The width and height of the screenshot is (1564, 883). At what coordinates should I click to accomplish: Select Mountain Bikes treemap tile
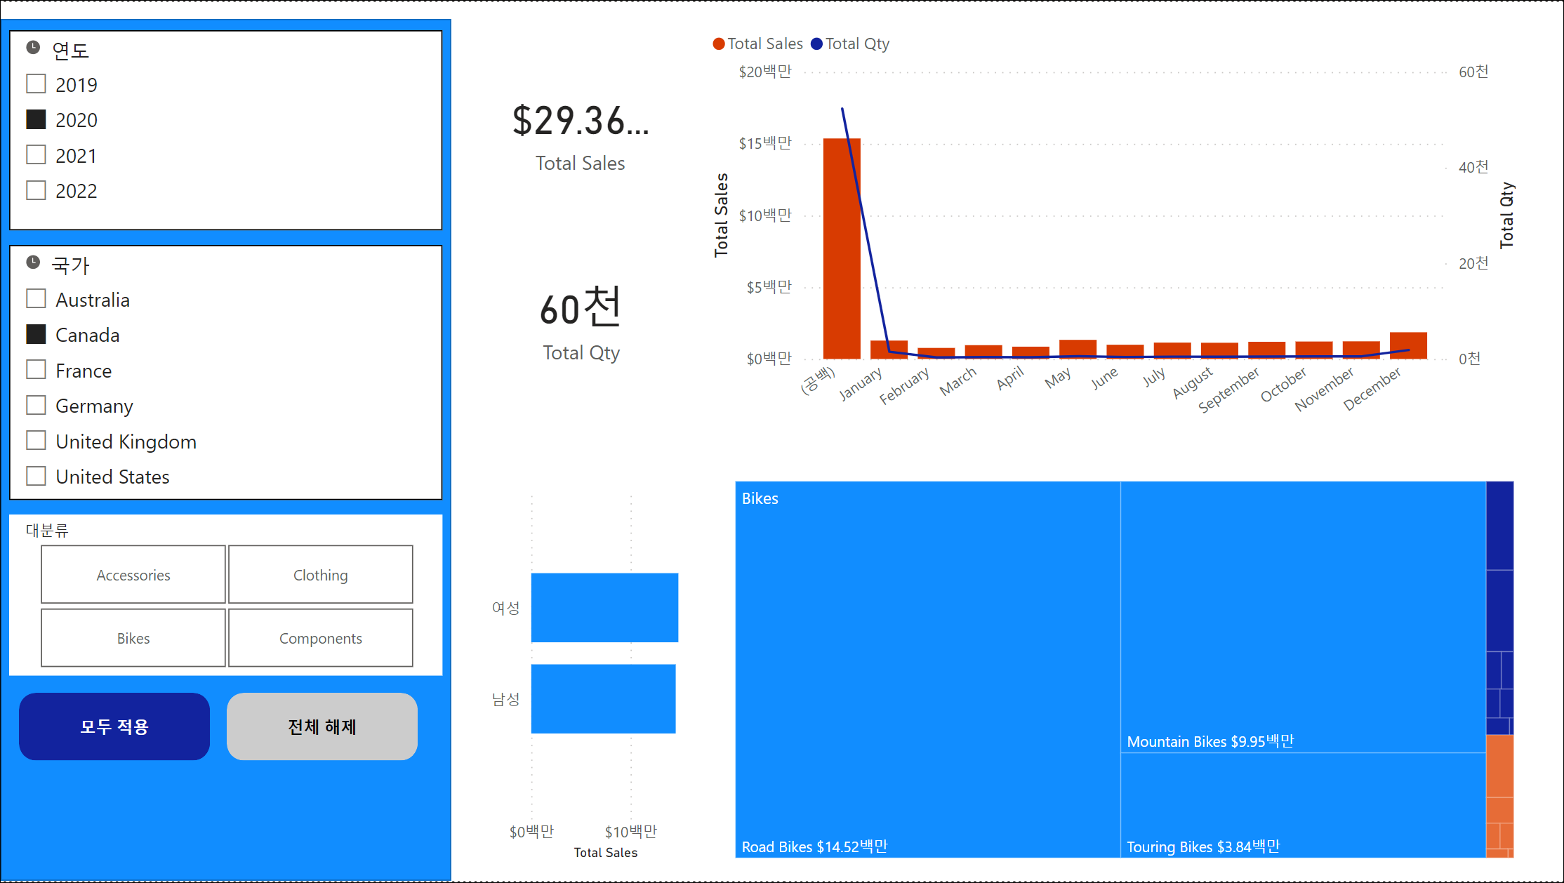click(x=1303, y=616)
